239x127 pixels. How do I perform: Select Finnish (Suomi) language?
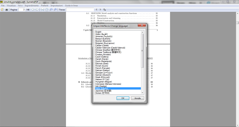(x=118, y=66)
